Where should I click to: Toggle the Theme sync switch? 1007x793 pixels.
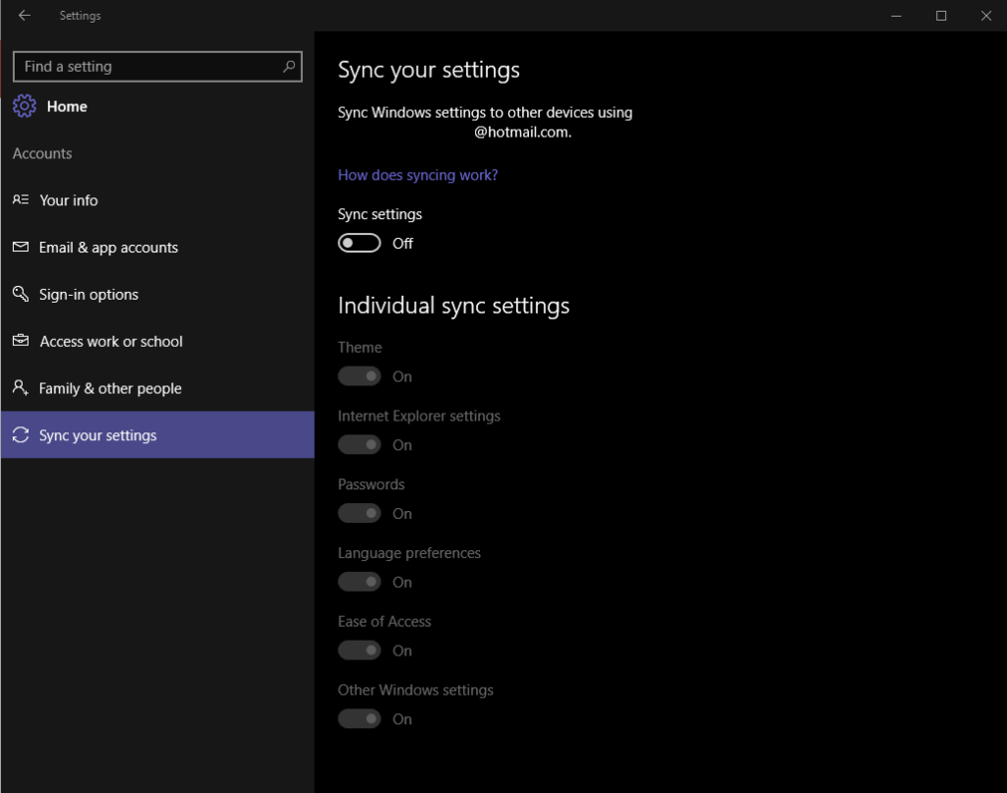coord(359,375)
